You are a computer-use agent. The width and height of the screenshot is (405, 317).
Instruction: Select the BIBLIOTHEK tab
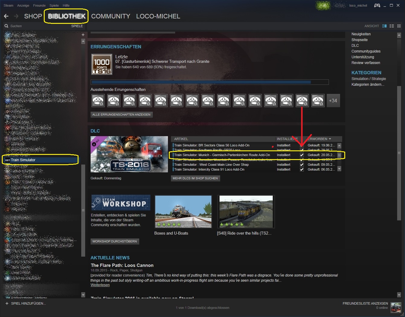67,16
